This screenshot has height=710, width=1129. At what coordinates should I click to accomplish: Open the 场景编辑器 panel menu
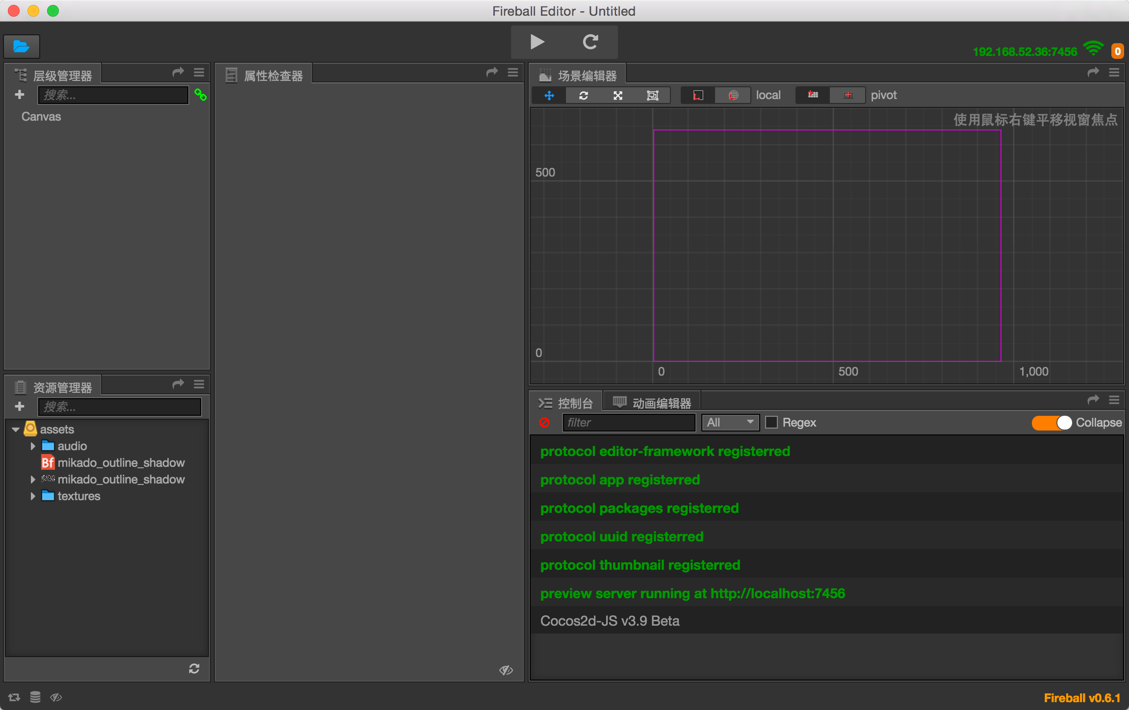coord(1114,73)
